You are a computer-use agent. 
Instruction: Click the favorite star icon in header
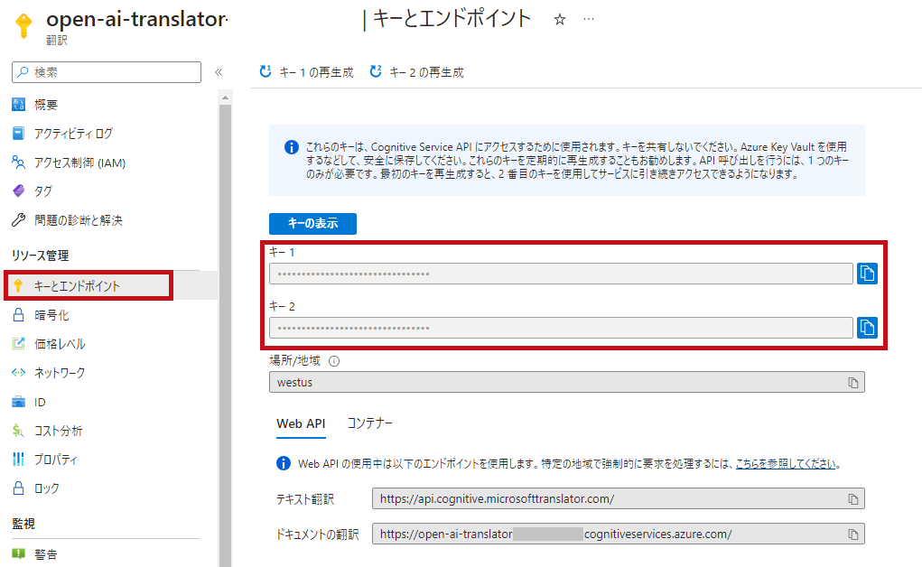pos(560,19)
